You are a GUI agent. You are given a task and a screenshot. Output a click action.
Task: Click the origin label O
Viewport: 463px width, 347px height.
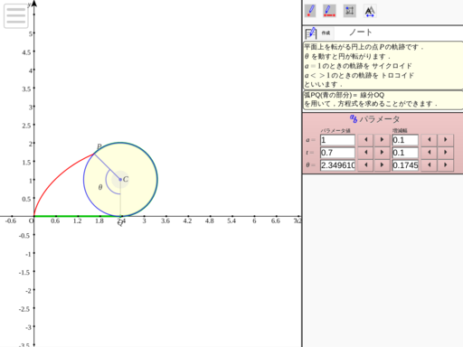31,220
